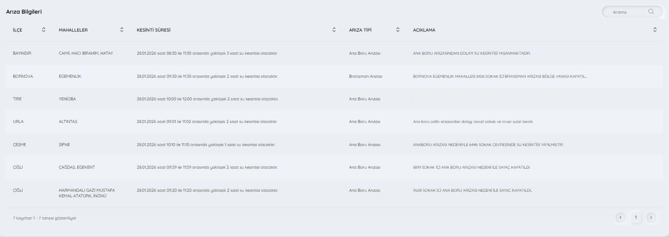This screenshot has height=237, width=669.
Task: Open the BORNOVA Egemenlik truncated description
Action: [500, 76]
